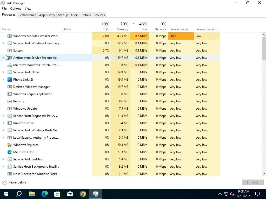Click the Runtime Broker process icon

point(10,123)
